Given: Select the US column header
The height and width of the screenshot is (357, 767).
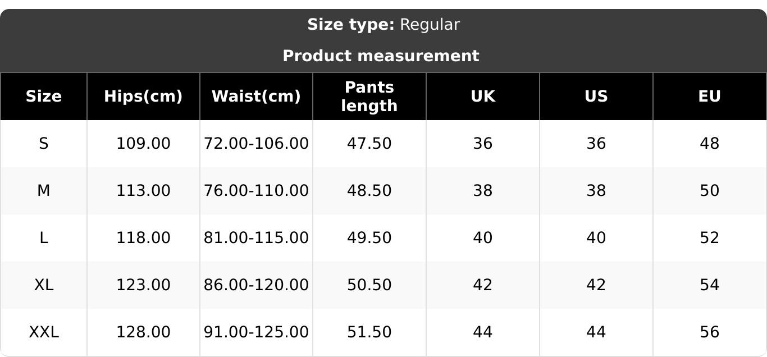Looking at the screenshot, I should click(x=596, y=97).
